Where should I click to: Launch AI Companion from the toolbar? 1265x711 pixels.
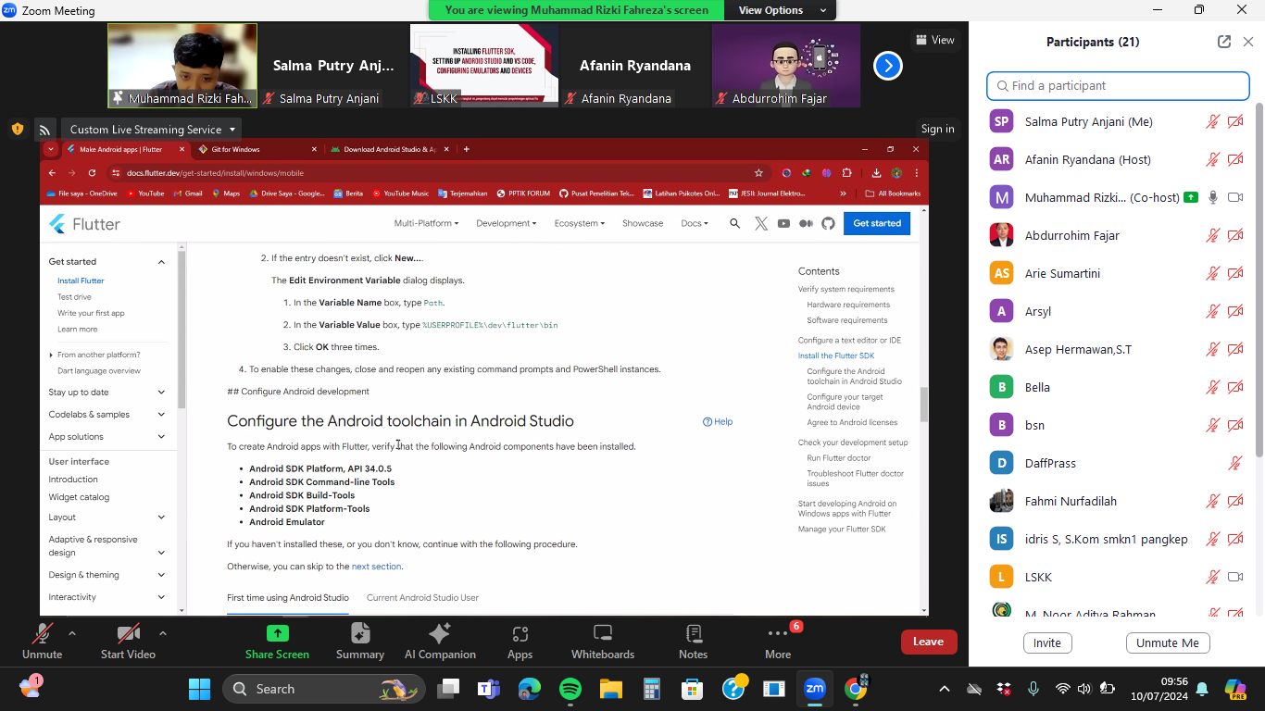pos(440,642)
